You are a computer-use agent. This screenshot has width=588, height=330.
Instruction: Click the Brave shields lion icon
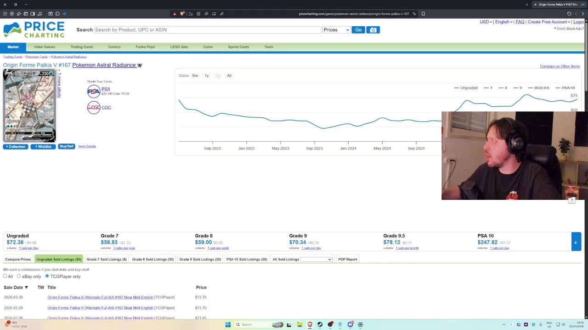182,14
